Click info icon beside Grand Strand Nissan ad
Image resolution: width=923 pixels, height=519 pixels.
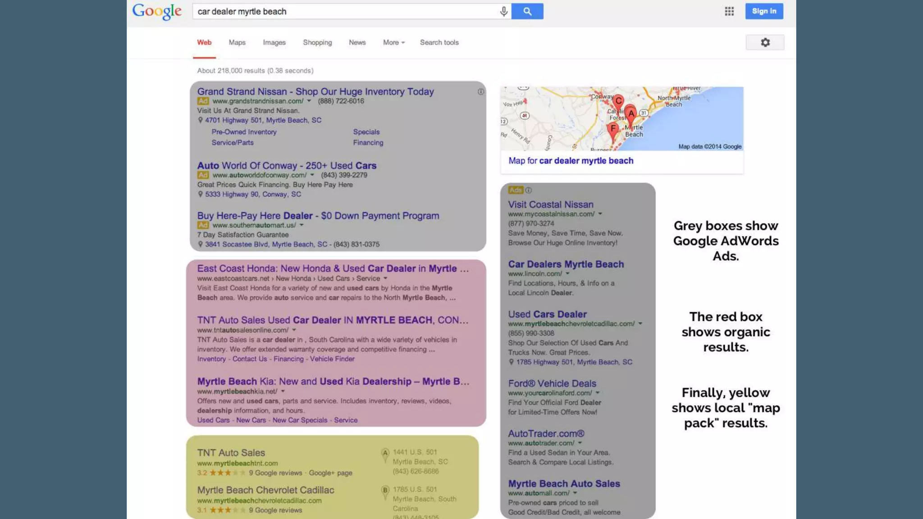[481, 92]
